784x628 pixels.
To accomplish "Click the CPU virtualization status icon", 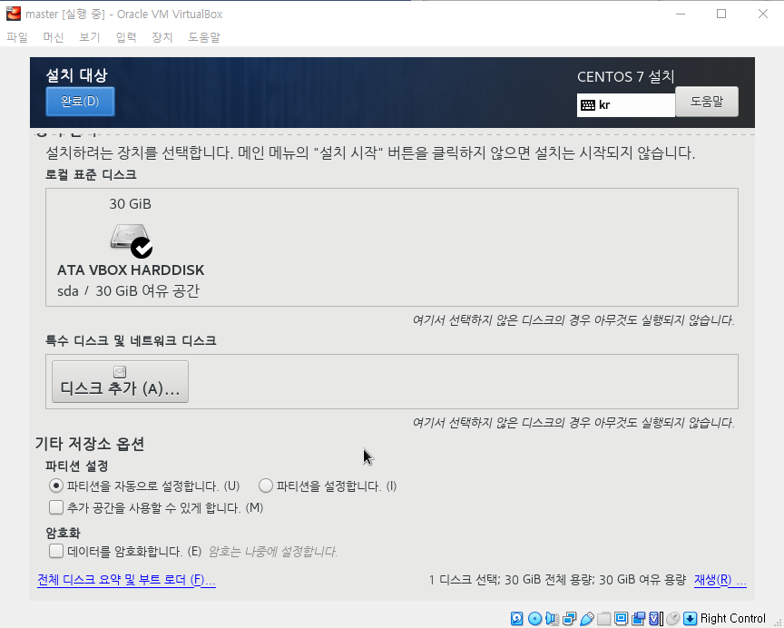I will click(x=656, y=619).
